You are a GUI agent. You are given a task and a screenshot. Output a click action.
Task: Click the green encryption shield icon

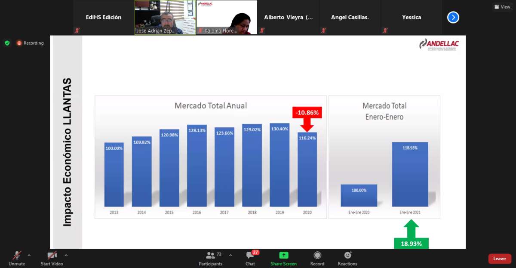(7, 43)
